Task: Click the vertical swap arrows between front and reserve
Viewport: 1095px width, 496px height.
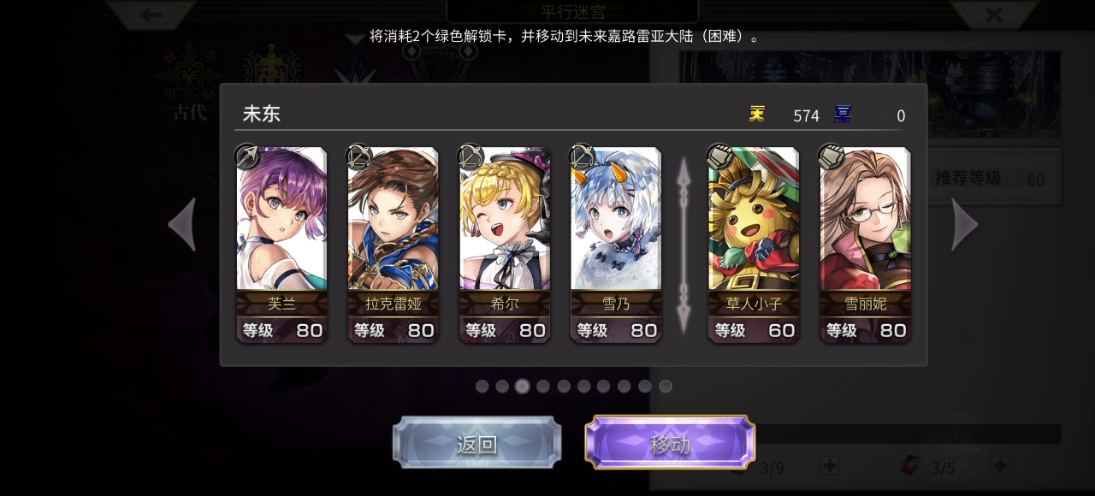Action: (x=684, y=245)
